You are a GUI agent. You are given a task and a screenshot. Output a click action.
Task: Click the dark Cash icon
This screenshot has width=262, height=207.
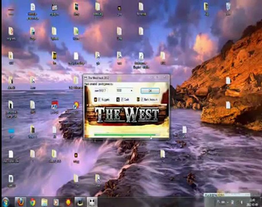tap(118, 100)
